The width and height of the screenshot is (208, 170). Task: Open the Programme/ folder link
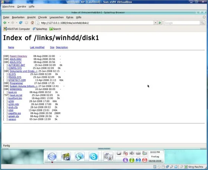point(16,83)
